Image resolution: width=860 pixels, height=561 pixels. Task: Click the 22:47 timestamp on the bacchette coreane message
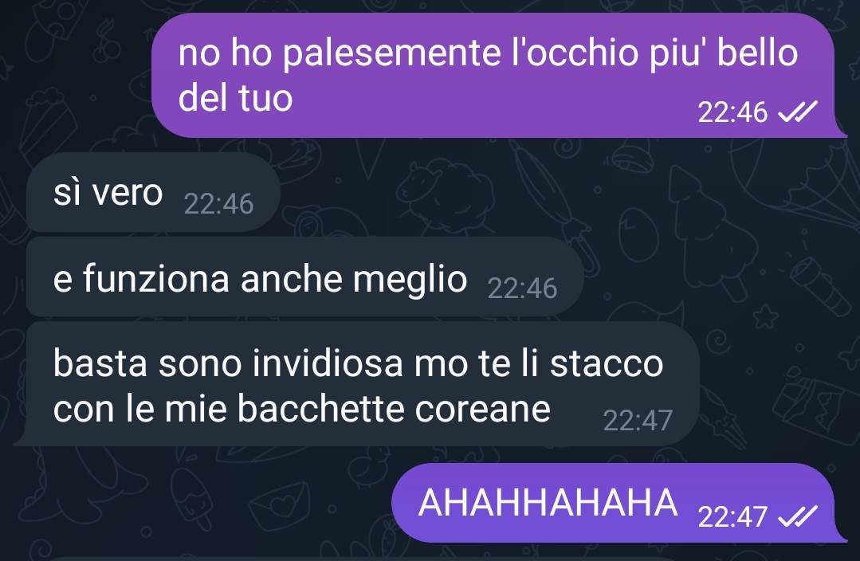tap(638, 421)
